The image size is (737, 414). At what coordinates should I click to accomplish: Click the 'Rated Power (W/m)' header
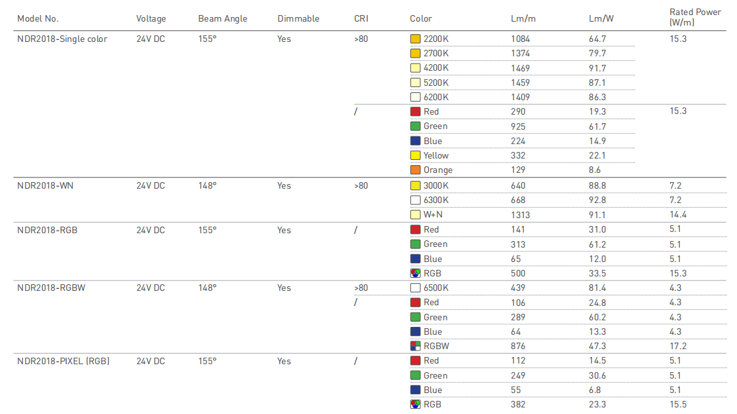[x=695, y=17]
